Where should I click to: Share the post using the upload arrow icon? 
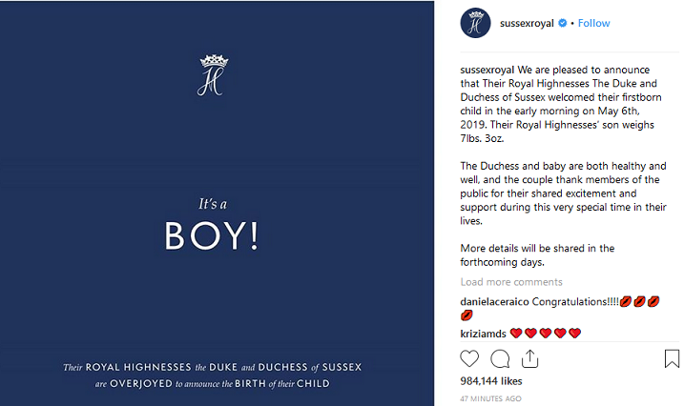(530, 358)
